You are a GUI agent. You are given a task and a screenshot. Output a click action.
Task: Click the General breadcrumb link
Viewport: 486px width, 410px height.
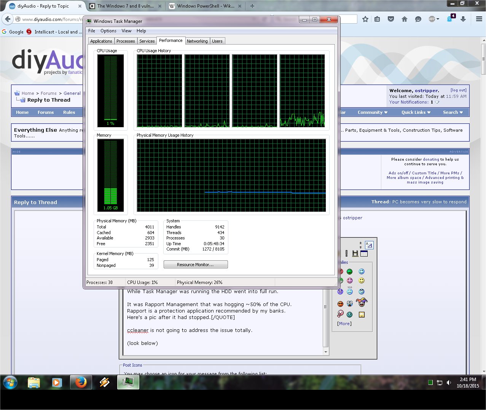point(72,93)
